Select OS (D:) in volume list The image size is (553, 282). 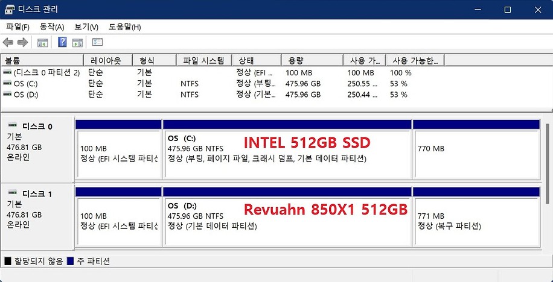pos(26,95)
